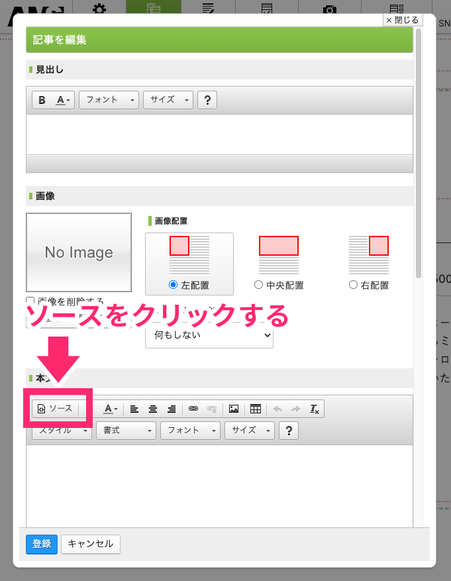Right-align the body text
451x581 pixels.
coord(172,409)
